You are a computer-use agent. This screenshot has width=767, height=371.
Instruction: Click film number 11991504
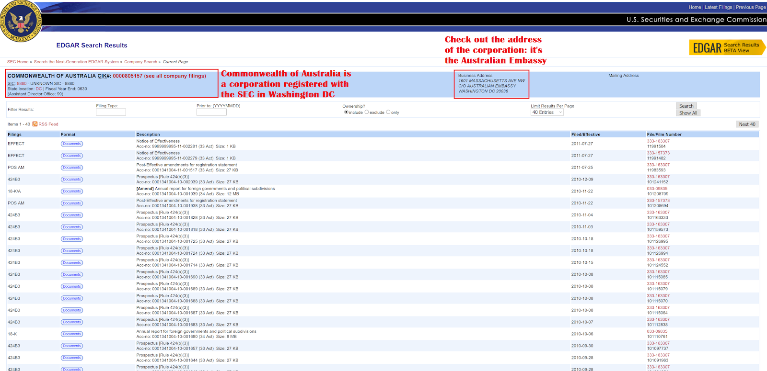tap(656, 146)
